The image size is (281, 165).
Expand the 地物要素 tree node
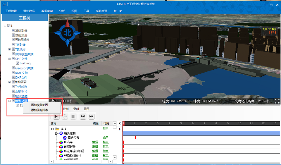pyautogui.click(x=10, y=82)
